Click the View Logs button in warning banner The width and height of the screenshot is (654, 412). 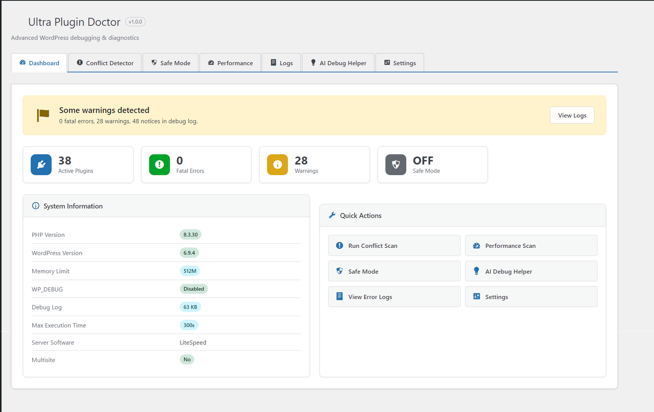571,115
